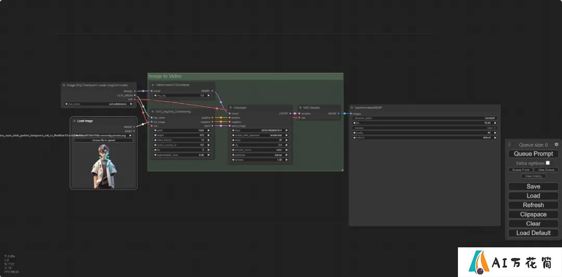
Task: Collapse the SaveAnimatedWEBP node dot
Action: pyautogui.click(x=352, y=108)
